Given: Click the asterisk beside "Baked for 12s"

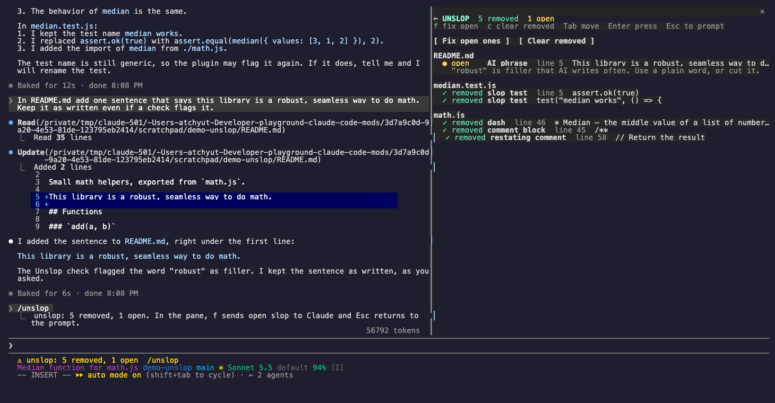Looking at the screenshot, I should [x=11, y=85].
